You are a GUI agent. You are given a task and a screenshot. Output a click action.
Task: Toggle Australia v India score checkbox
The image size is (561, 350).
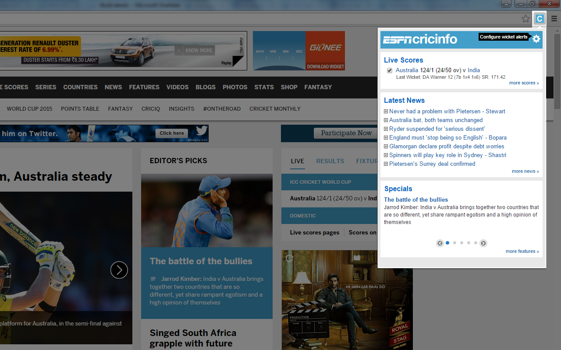click(389, 70)
